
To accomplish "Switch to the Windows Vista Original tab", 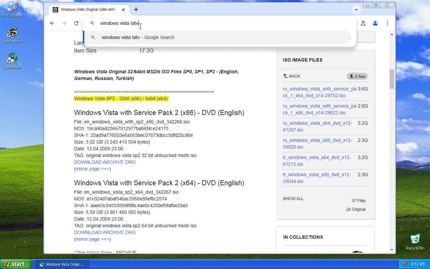I will pyautogui.click(x=89, y=9).
